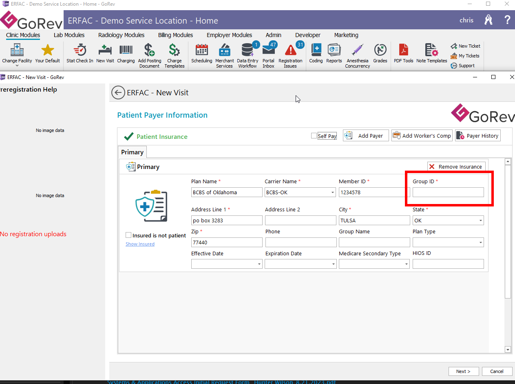Open the Effective Date picker
Viewport: 515px width, 384px height.
point(259,265)
